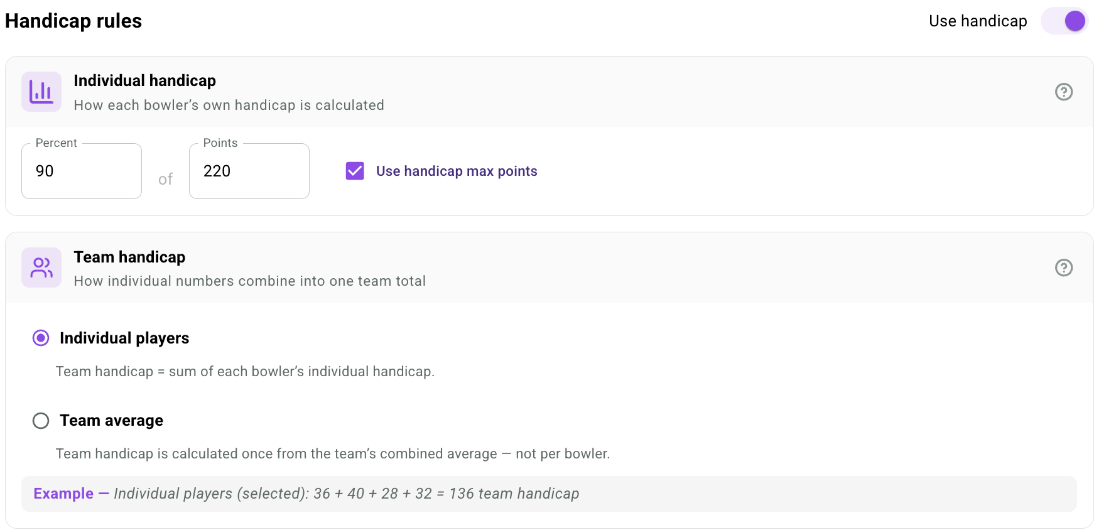Click the Individual players option label

click(124, 338)
